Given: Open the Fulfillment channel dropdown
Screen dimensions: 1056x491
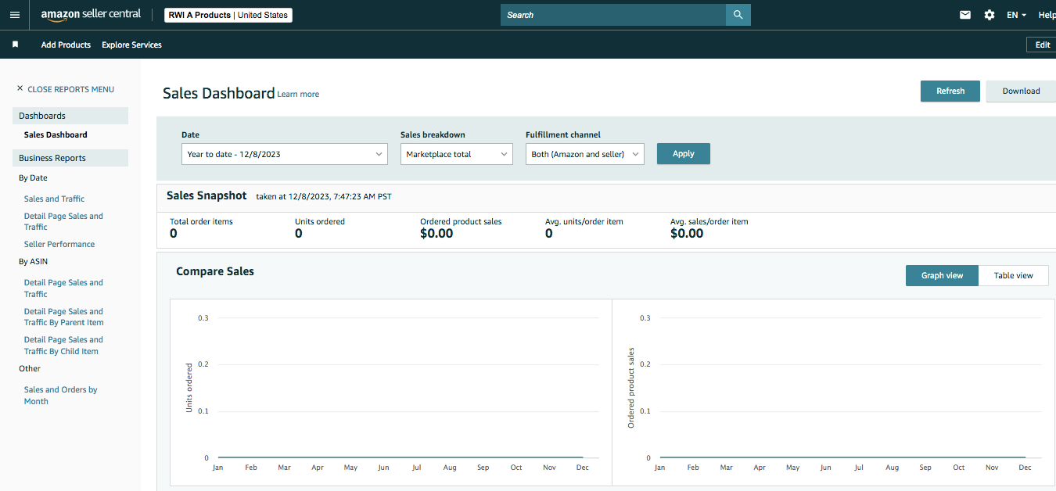Looking at the screenshot, I should pos(585,154).
